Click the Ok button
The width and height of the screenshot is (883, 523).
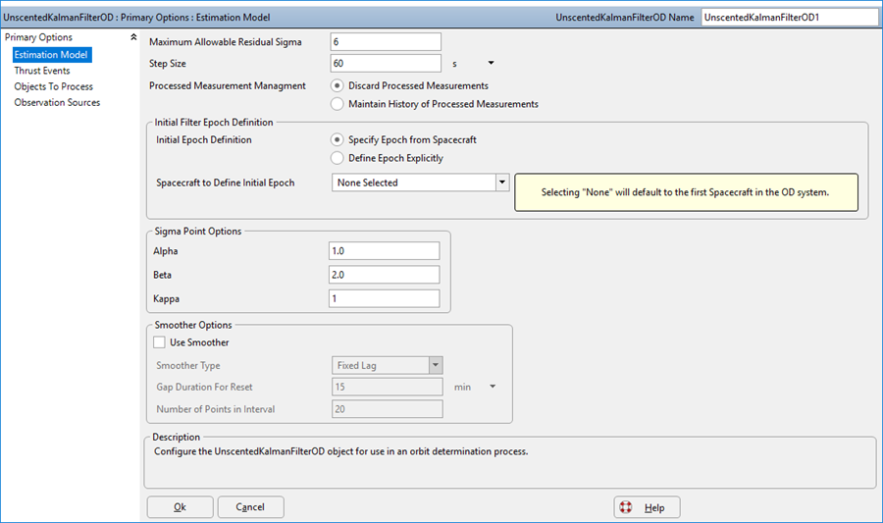tap(181, 506)
